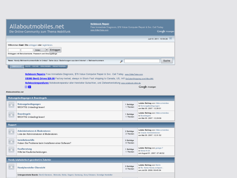Open the Notebook Repairs ad link
The image size is (237, 178).
[35, 74]
